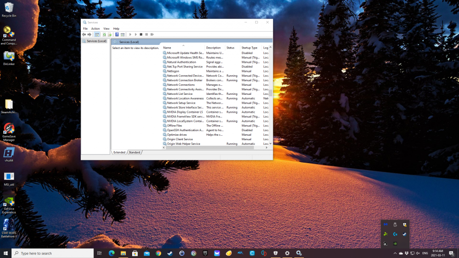Viewport: 459px width, 258px height.
Task: Open the Action Center notification icon
Action: (452, 253)
